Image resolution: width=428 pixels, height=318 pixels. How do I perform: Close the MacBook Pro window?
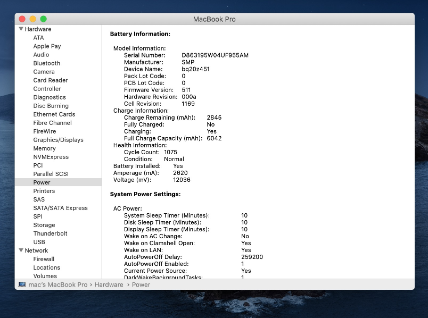(x=22, y=19)
